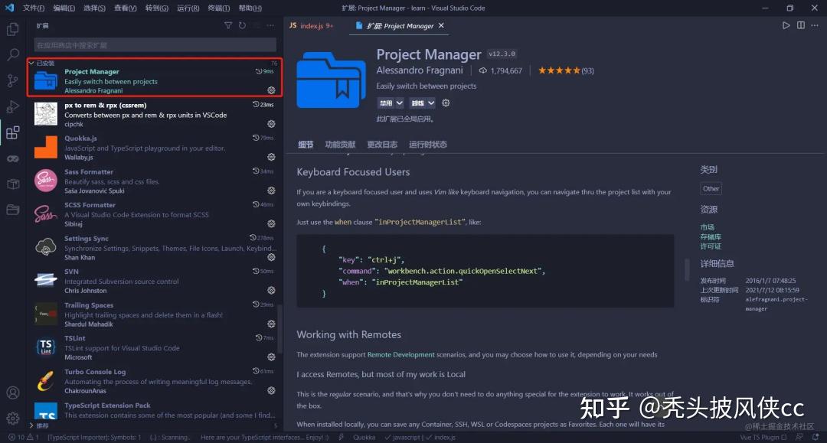Click the Other category tag
Viewport: 827px width, 443px height.
(711, 188)
